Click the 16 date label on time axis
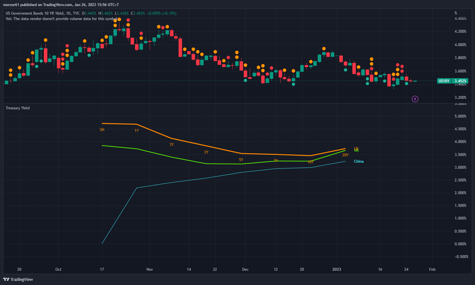Viewport: 475px width, 285px height. point(380,269)
